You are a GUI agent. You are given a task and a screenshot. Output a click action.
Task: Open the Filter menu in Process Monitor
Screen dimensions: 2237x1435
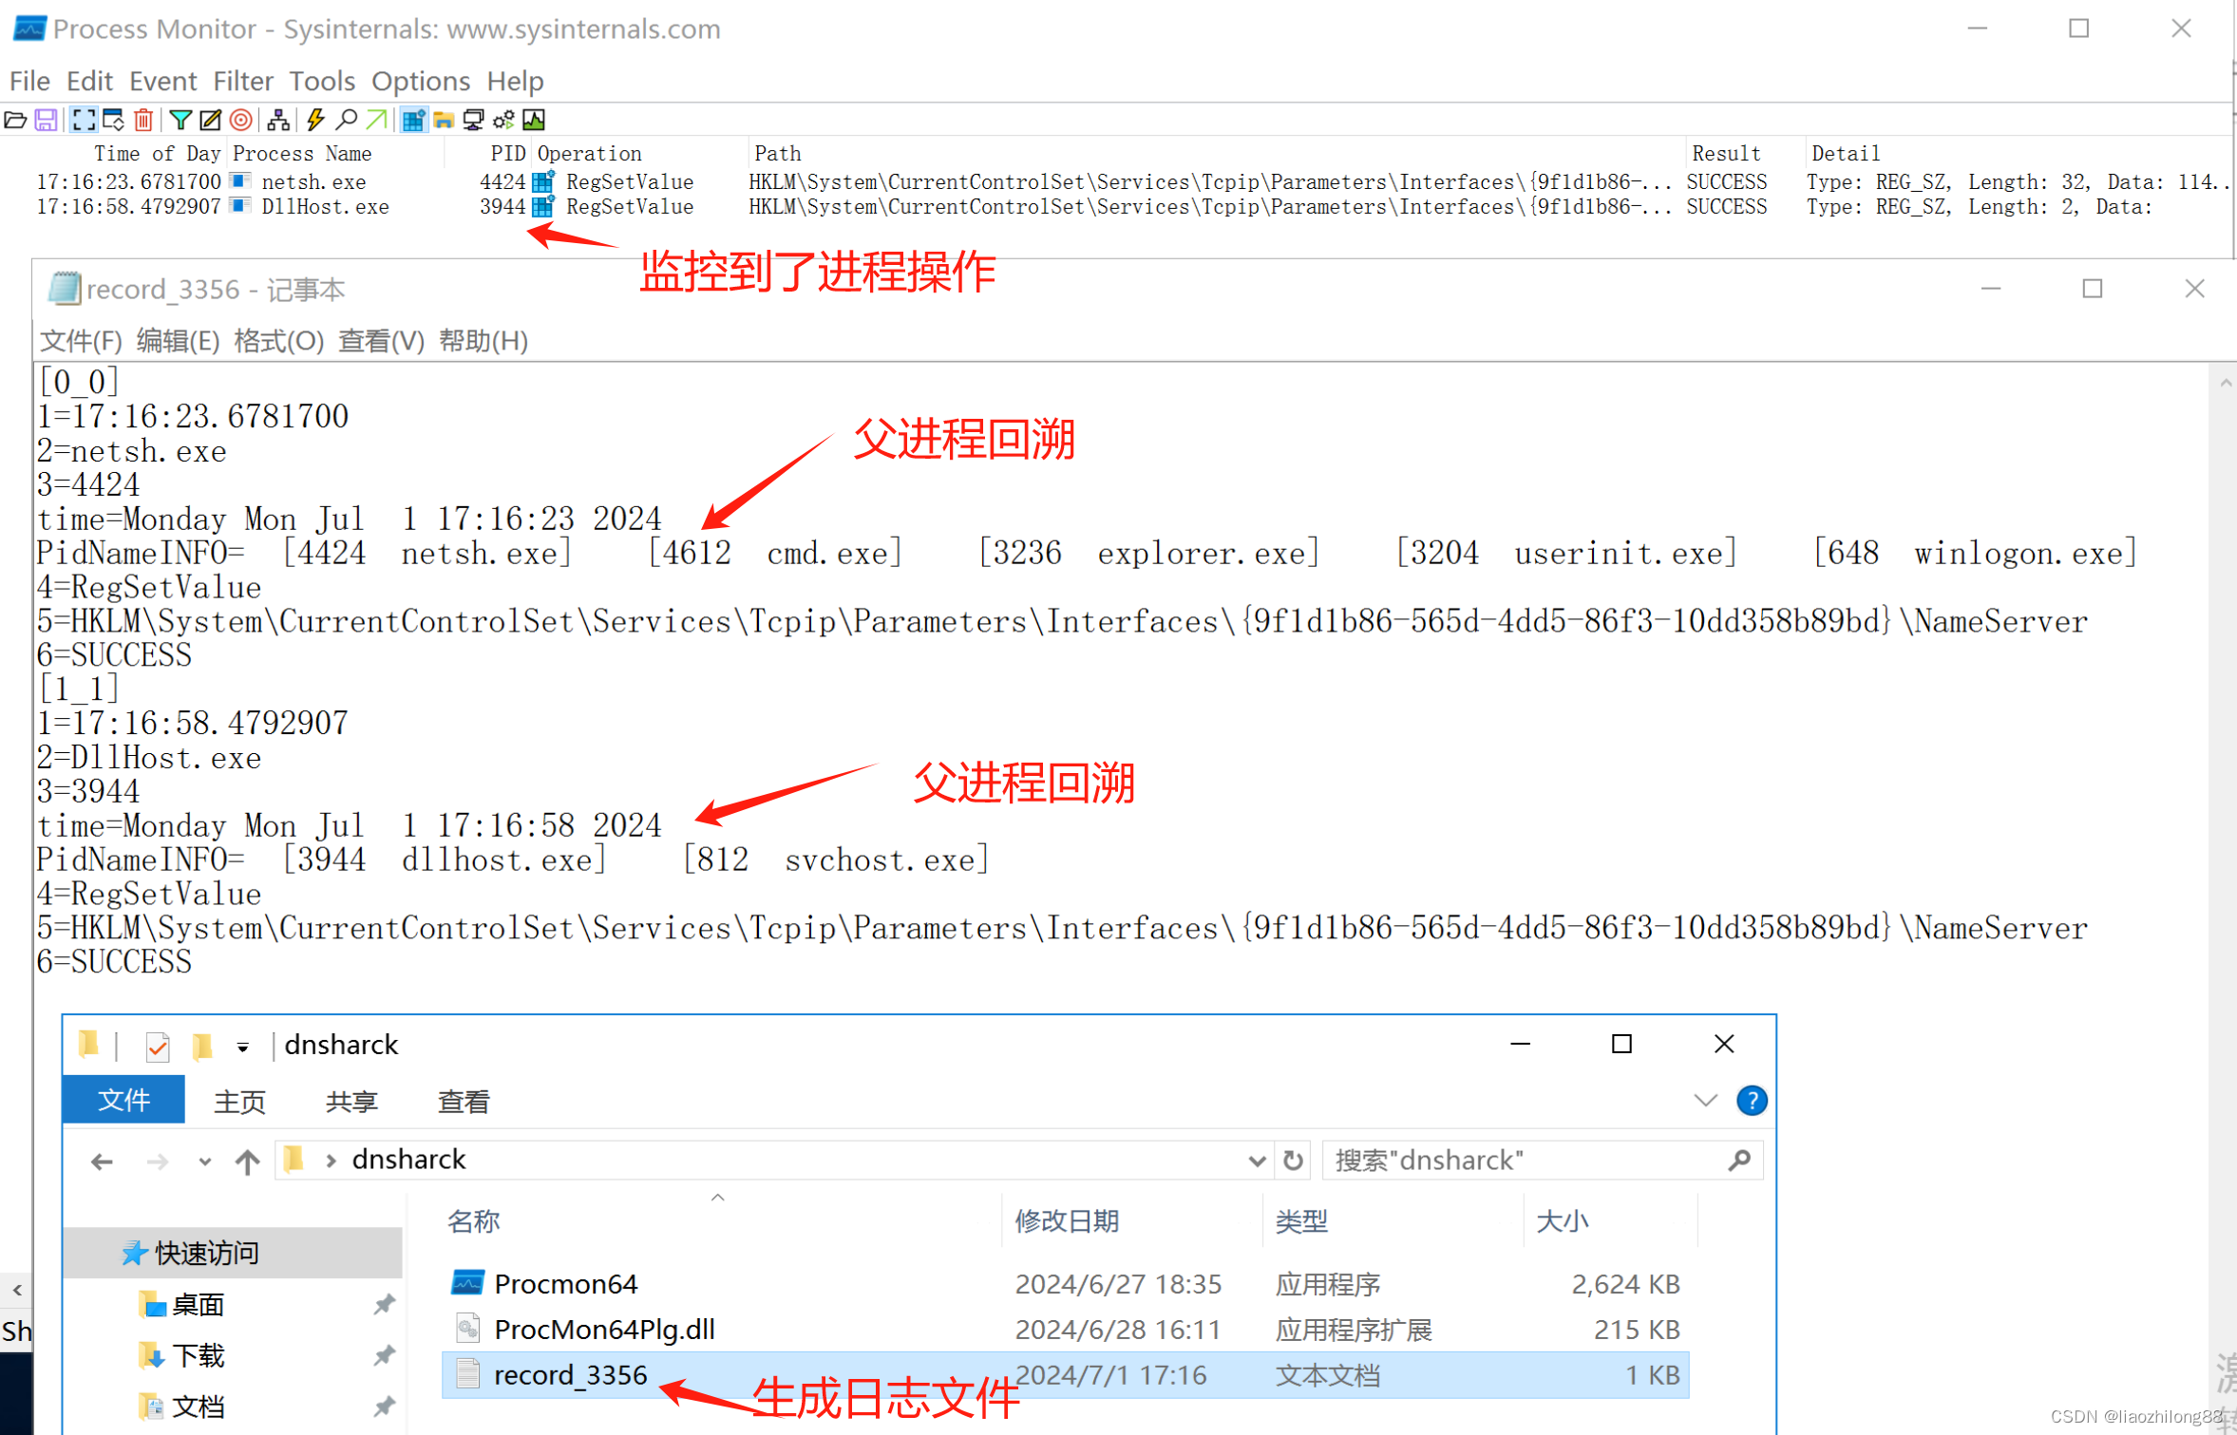click(x=242, y=82)
